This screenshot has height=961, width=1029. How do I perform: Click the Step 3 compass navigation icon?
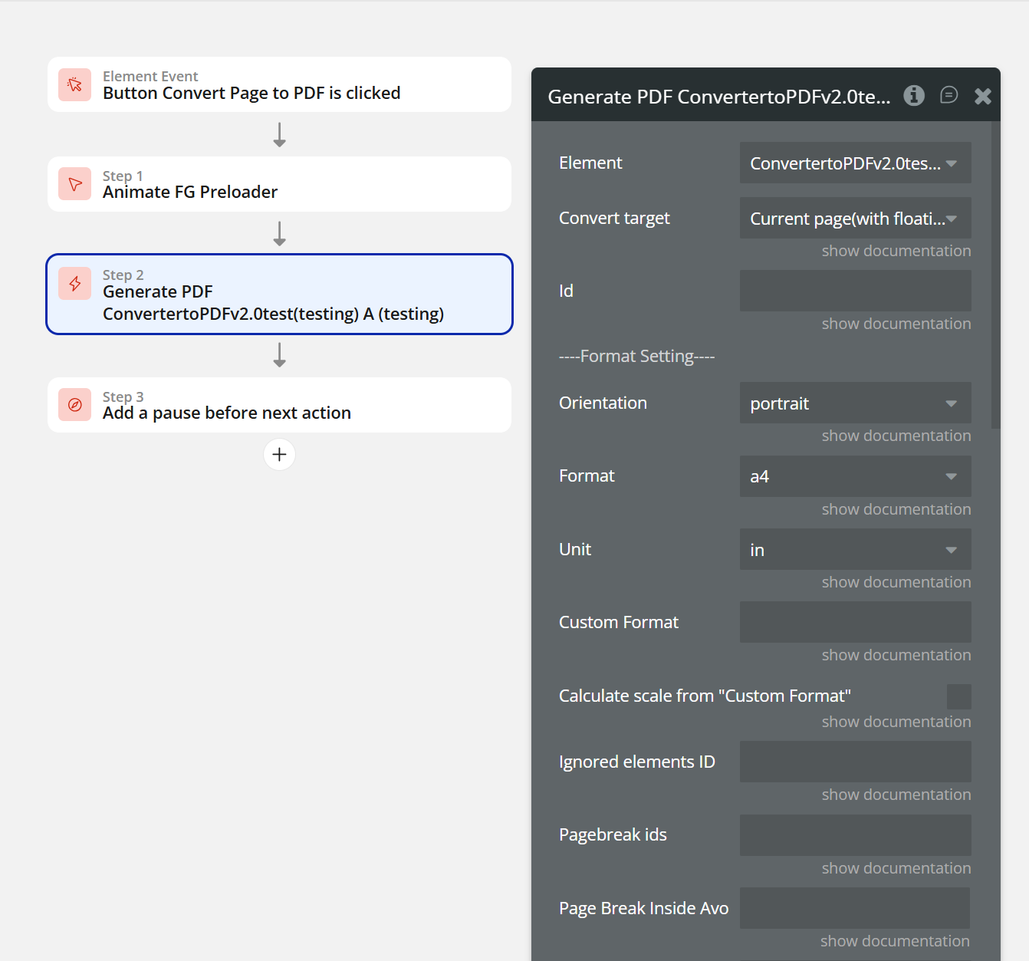tap(75, 405)
